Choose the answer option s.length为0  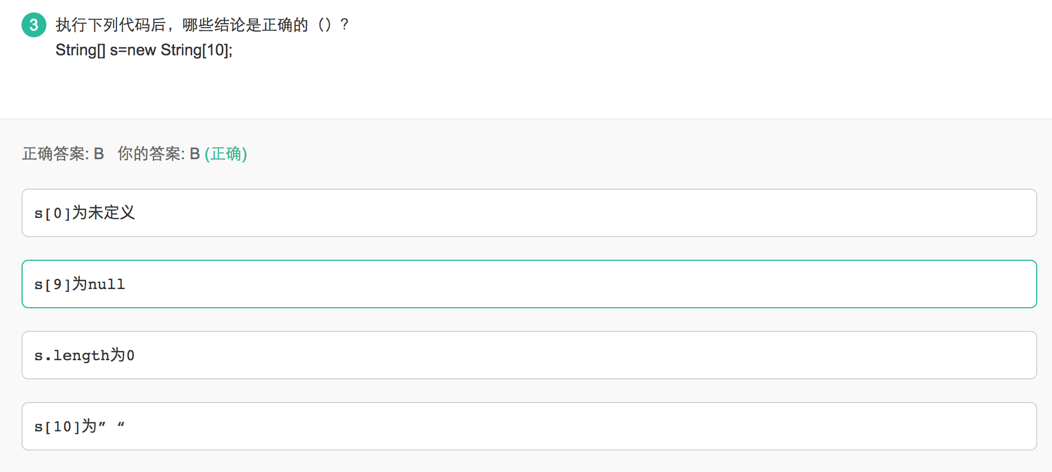(x=529, y=355)
